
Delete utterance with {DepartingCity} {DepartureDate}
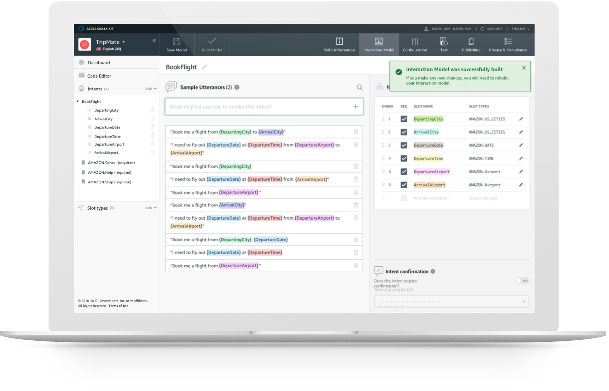[x=356, y=239]
